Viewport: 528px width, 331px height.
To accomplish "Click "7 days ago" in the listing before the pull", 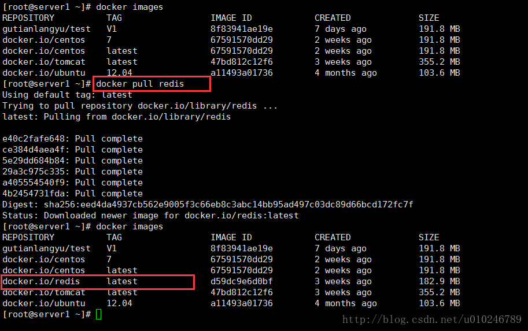I will tap(341, 29).
